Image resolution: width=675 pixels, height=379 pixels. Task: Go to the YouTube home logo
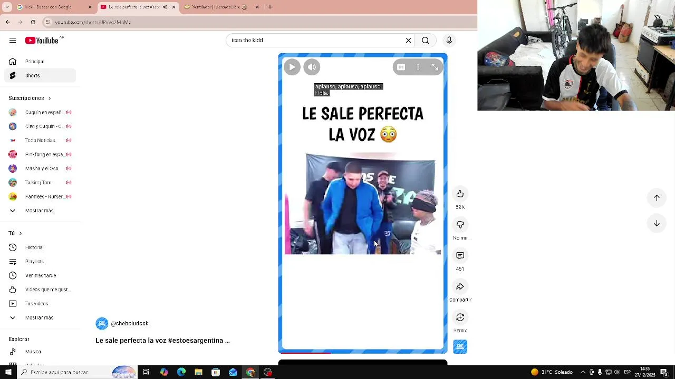42,41
